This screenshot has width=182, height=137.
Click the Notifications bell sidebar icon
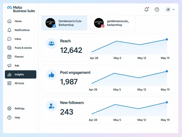(x=9, y=30)
